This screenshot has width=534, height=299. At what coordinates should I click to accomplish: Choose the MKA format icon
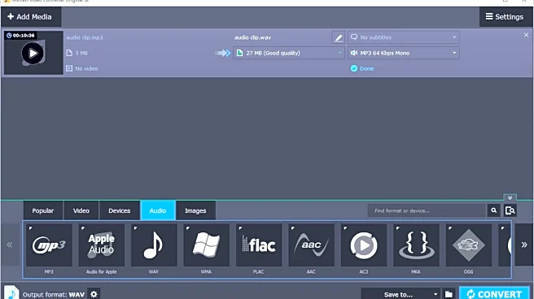(x=416, y=245)
